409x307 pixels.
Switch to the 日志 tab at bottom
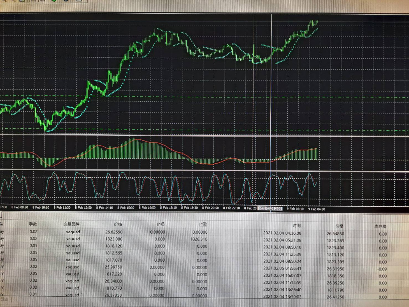click(4, 299)
